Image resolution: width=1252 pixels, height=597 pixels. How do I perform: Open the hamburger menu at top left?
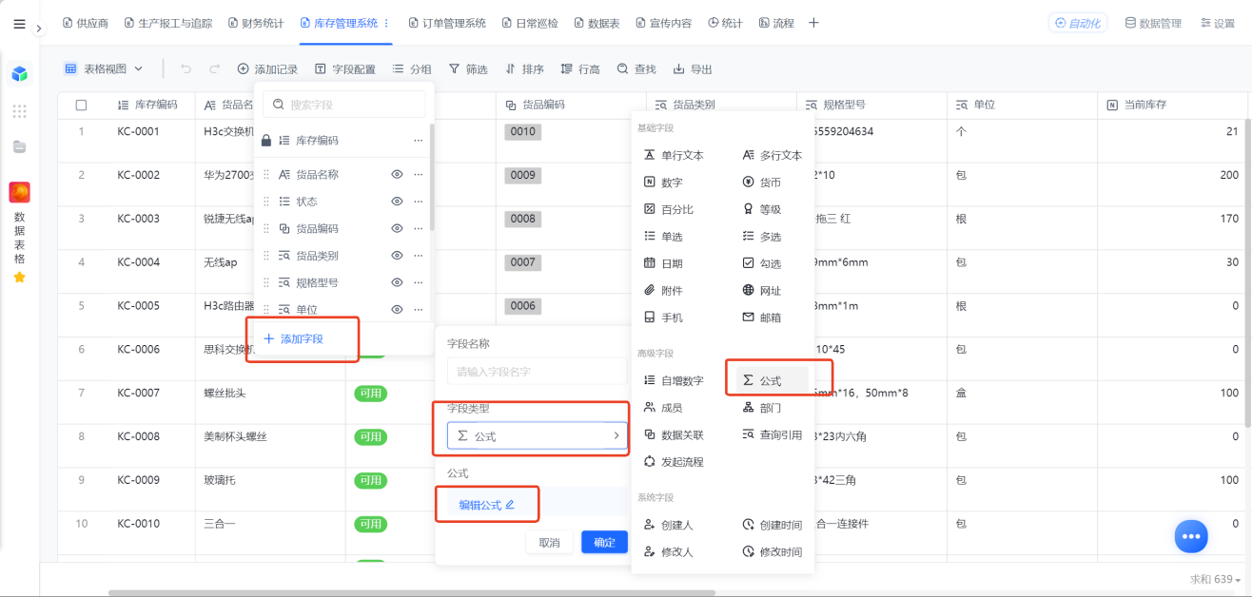click(20, 24)
